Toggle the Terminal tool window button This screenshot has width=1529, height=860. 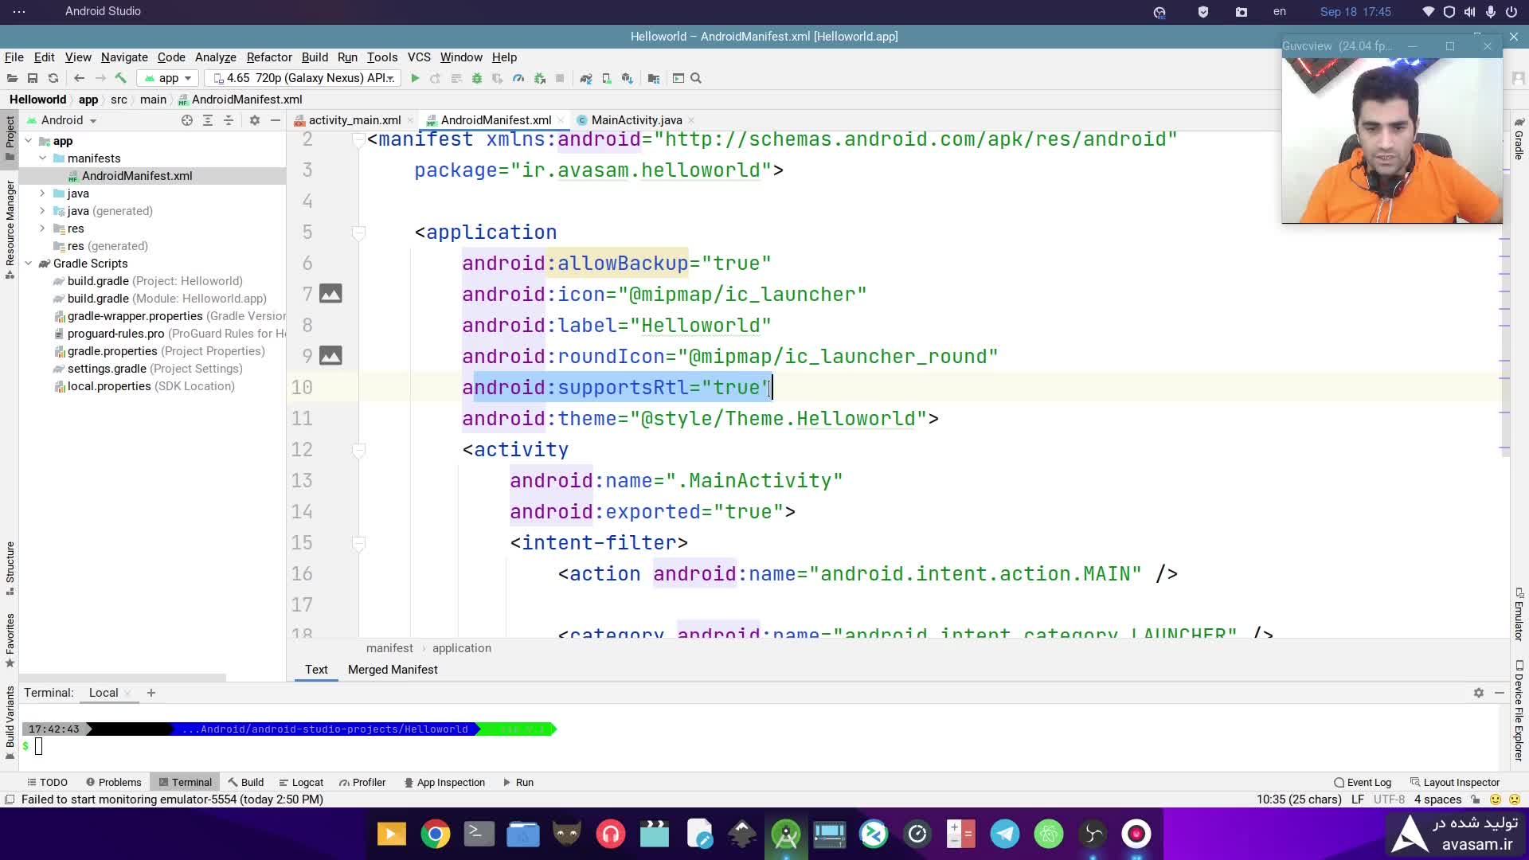(x=186, y=782)
